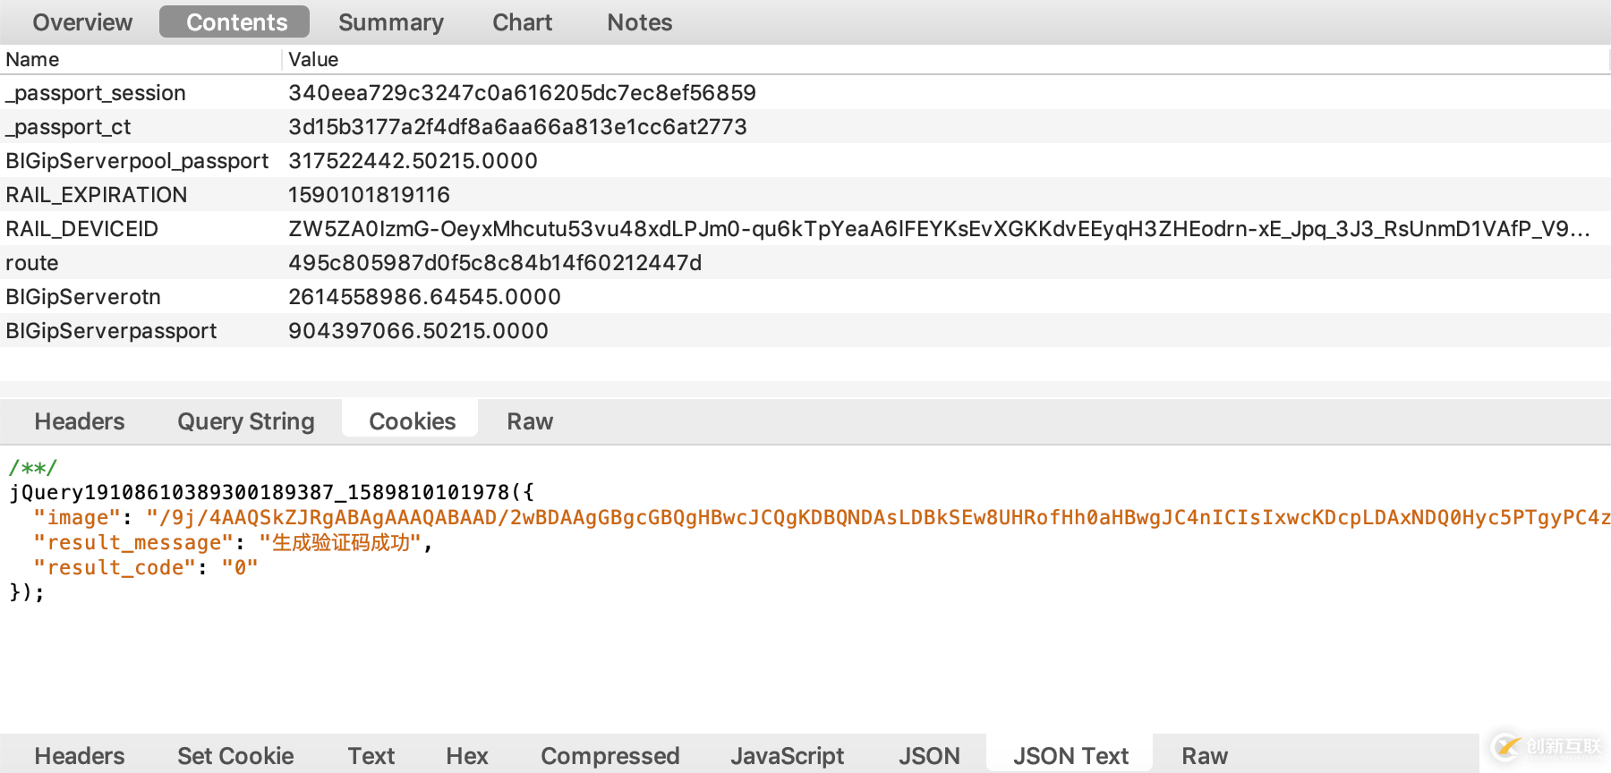Show response Text tab

(371, 756)
